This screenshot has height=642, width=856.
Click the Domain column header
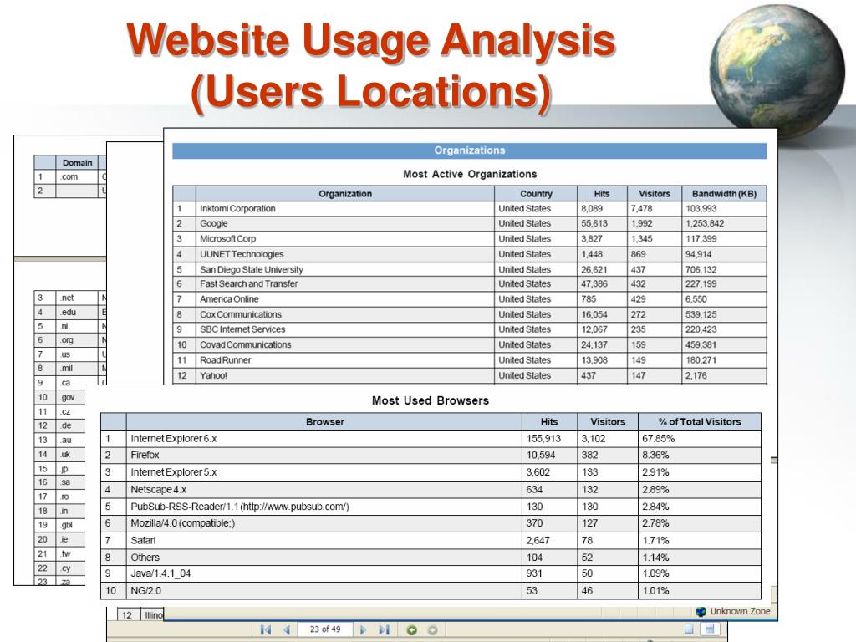77,163
